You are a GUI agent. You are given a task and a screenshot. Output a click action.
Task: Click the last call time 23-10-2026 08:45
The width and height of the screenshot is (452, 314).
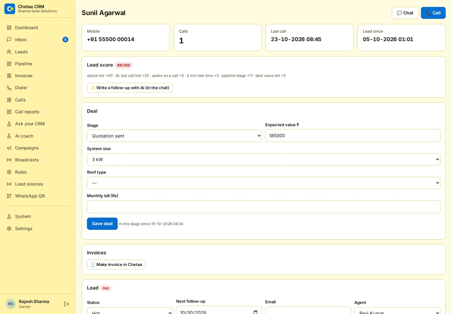pyautogui.click(x=296, y=39)
